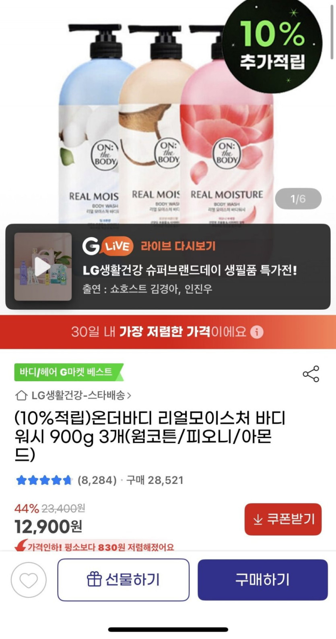This screenshot has width=336, height=639.
Task: Click the 쿠폰받기 coupon download button
Action: click(283, 519)
